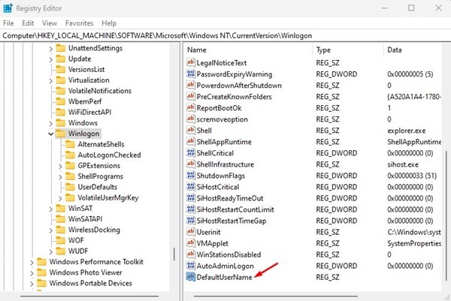
Task: Click the ShutdownFlags DWORD icon
Action: click(190, 176)
